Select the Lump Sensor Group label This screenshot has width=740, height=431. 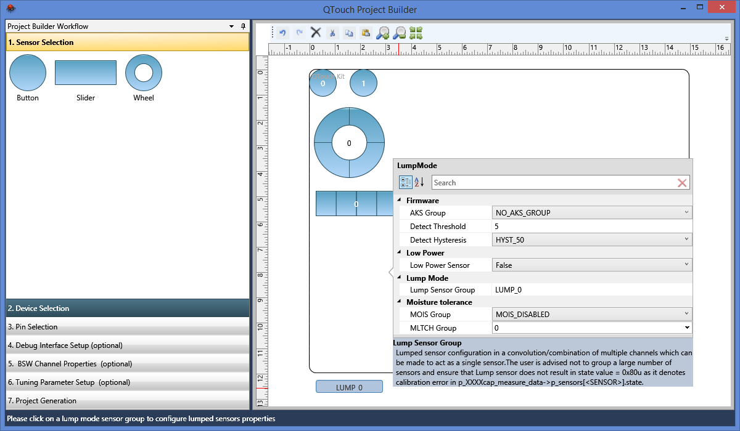coord(442,290)
